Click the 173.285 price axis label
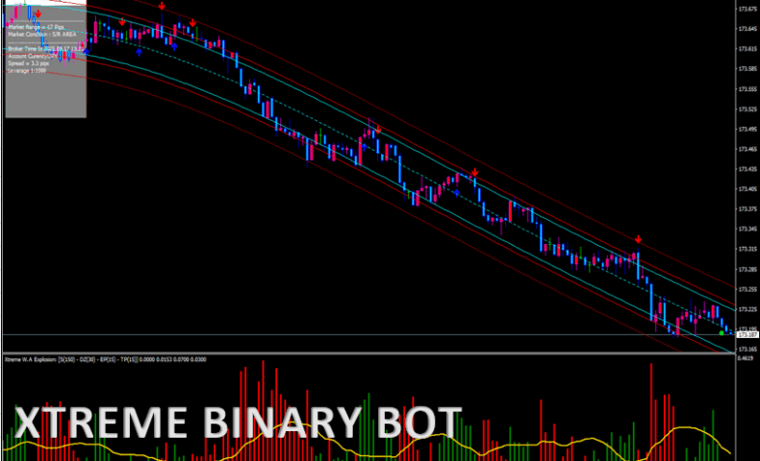 click(x=747, y=270)
